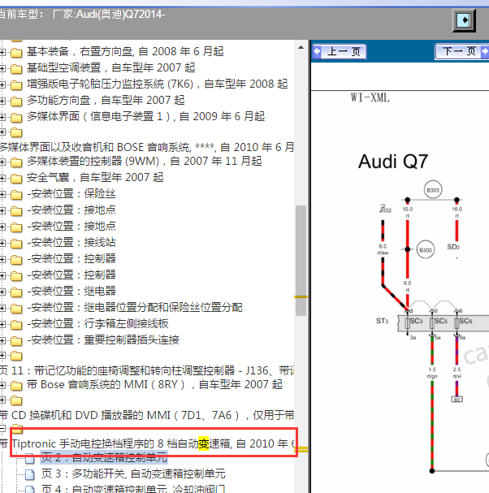The width and height of the screenshot is (489, 493).
Task: Expand the 多功能方向盘 folder
Action: click(x=2, y=102)
